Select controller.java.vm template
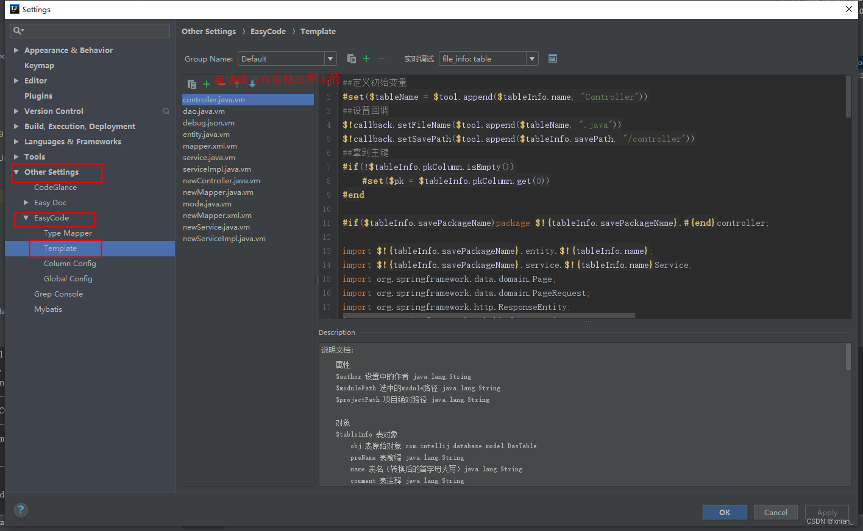The width and height of the screenshot is (863, 531). pos(248,99)
